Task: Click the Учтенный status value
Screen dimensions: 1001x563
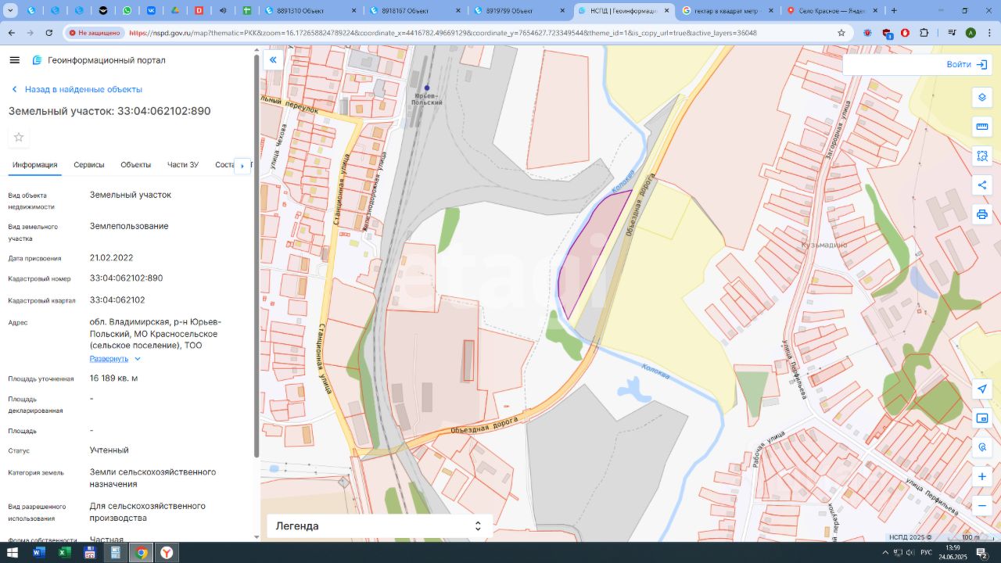Action: (109, 450)
